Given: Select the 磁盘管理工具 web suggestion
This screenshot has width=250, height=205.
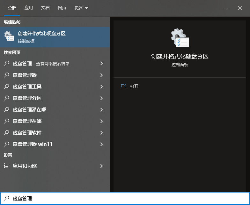Looking at the screenshot, I should pos(55,86).
